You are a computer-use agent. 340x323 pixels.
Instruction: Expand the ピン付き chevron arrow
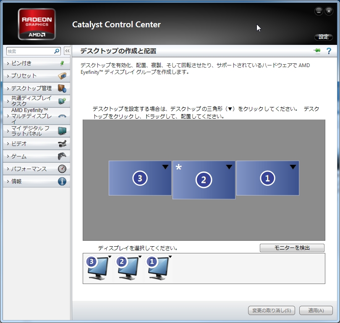(8, 63)
